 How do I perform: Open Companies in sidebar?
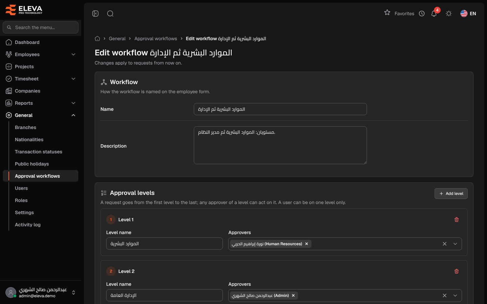pos(41,91)
